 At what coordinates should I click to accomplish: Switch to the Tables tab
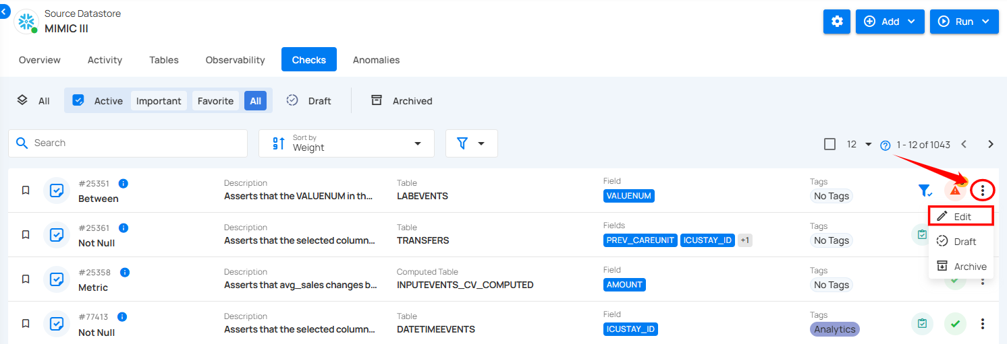click(164, 60)
